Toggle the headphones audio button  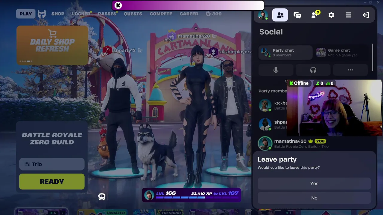click(313, 70)
